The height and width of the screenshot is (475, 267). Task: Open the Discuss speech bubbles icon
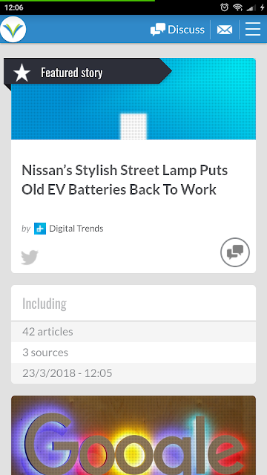158,30
